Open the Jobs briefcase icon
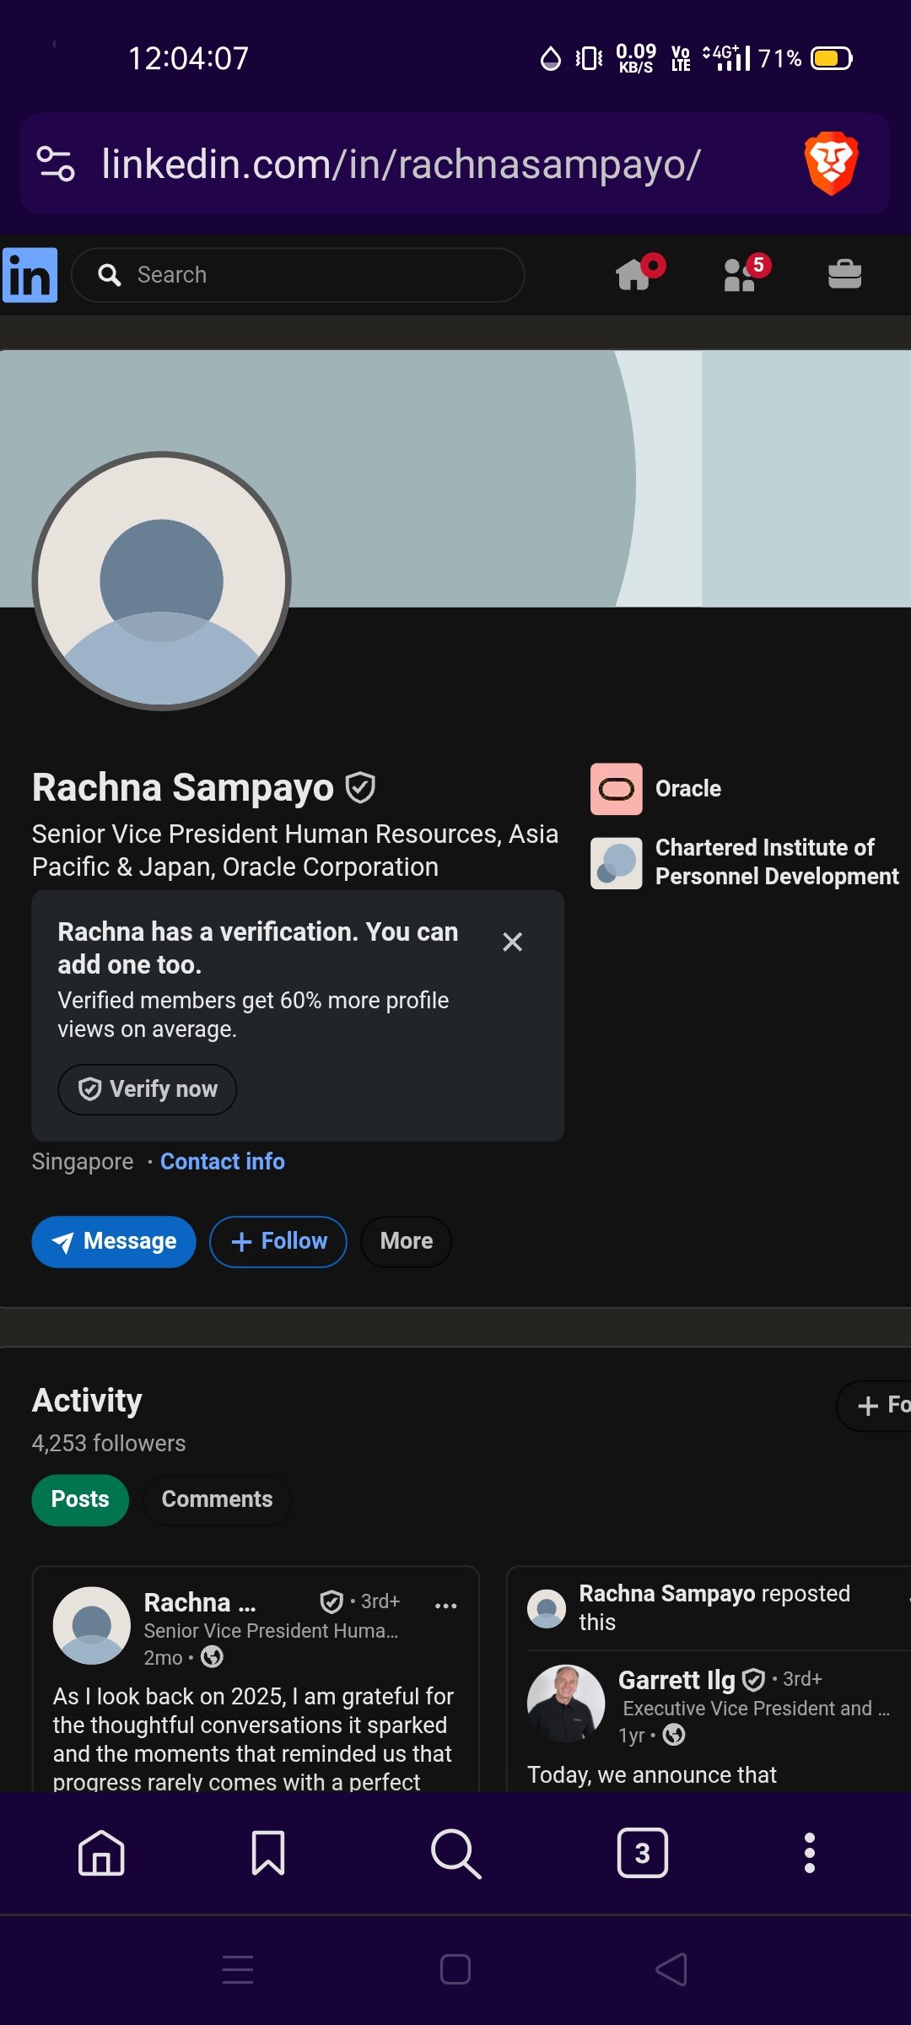This screenshot has height=2025, width=911. coord(844,275)
